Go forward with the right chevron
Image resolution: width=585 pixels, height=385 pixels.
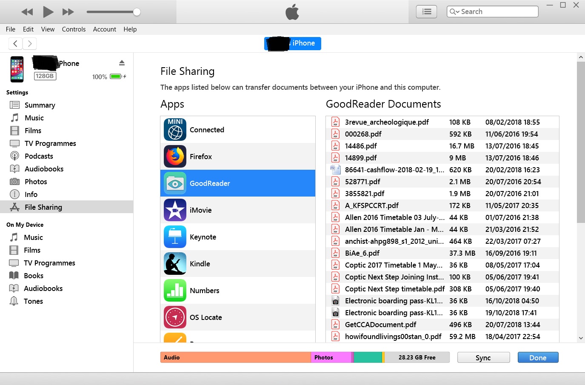click(x=30, y=43)
